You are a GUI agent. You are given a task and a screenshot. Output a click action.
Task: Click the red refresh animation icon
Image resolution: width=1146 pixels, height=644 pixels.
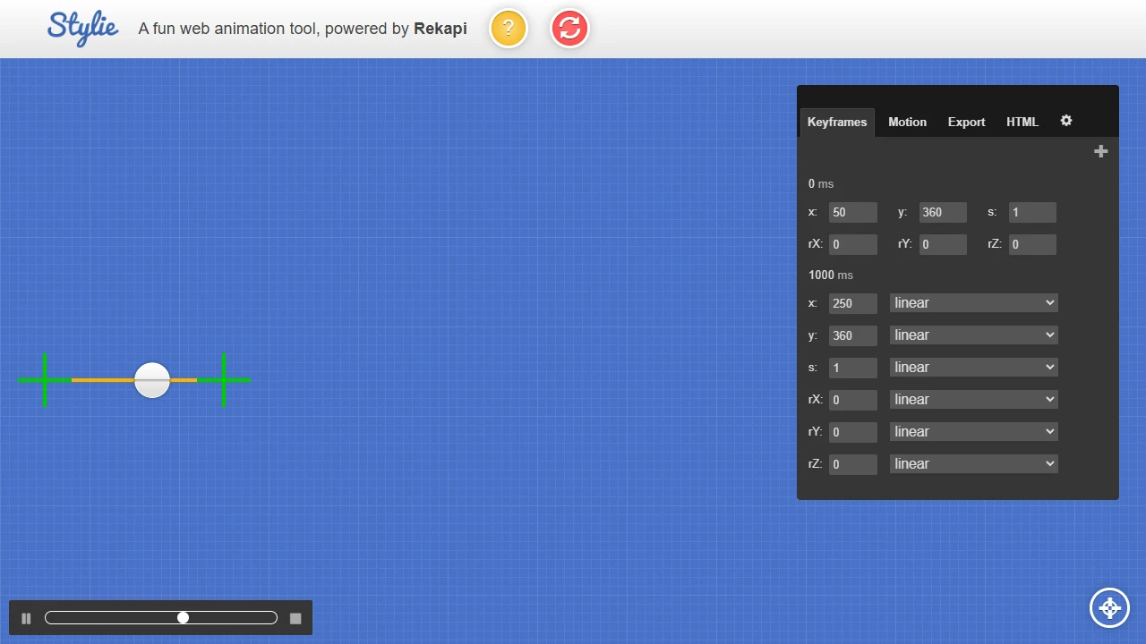coord(569,28)
